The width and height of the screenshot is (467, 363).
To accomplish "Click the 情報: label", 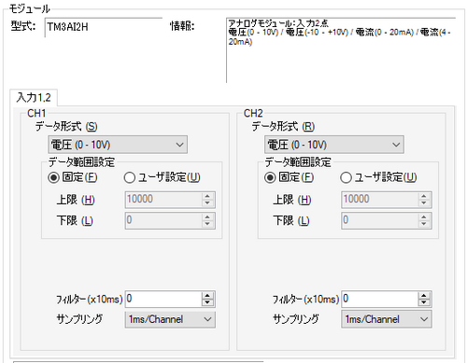I will pyautogui.click(x=182, y=26).
